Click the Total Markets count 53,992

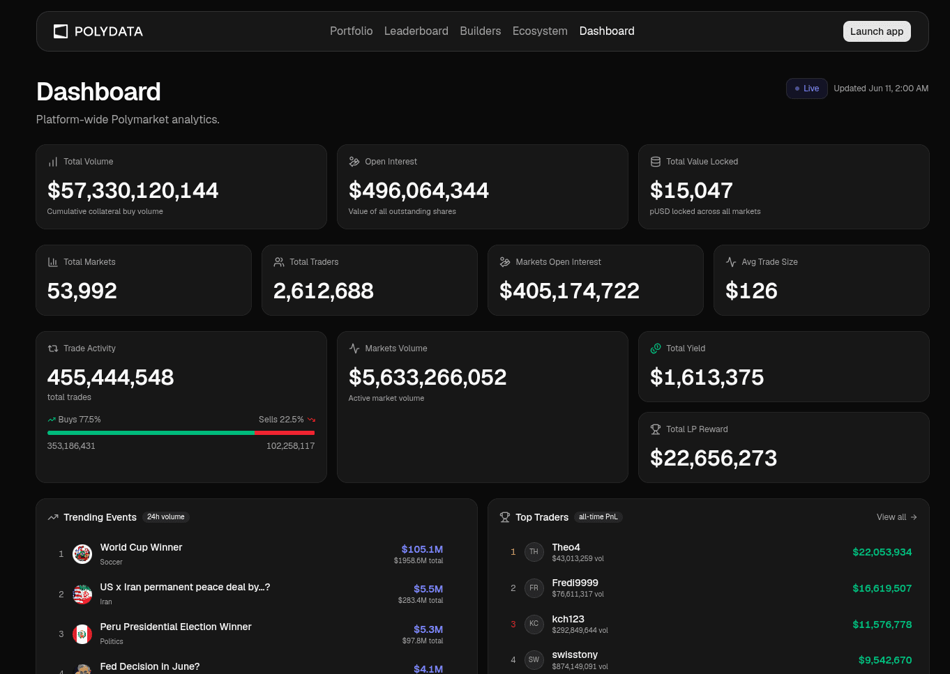[82, 291]
